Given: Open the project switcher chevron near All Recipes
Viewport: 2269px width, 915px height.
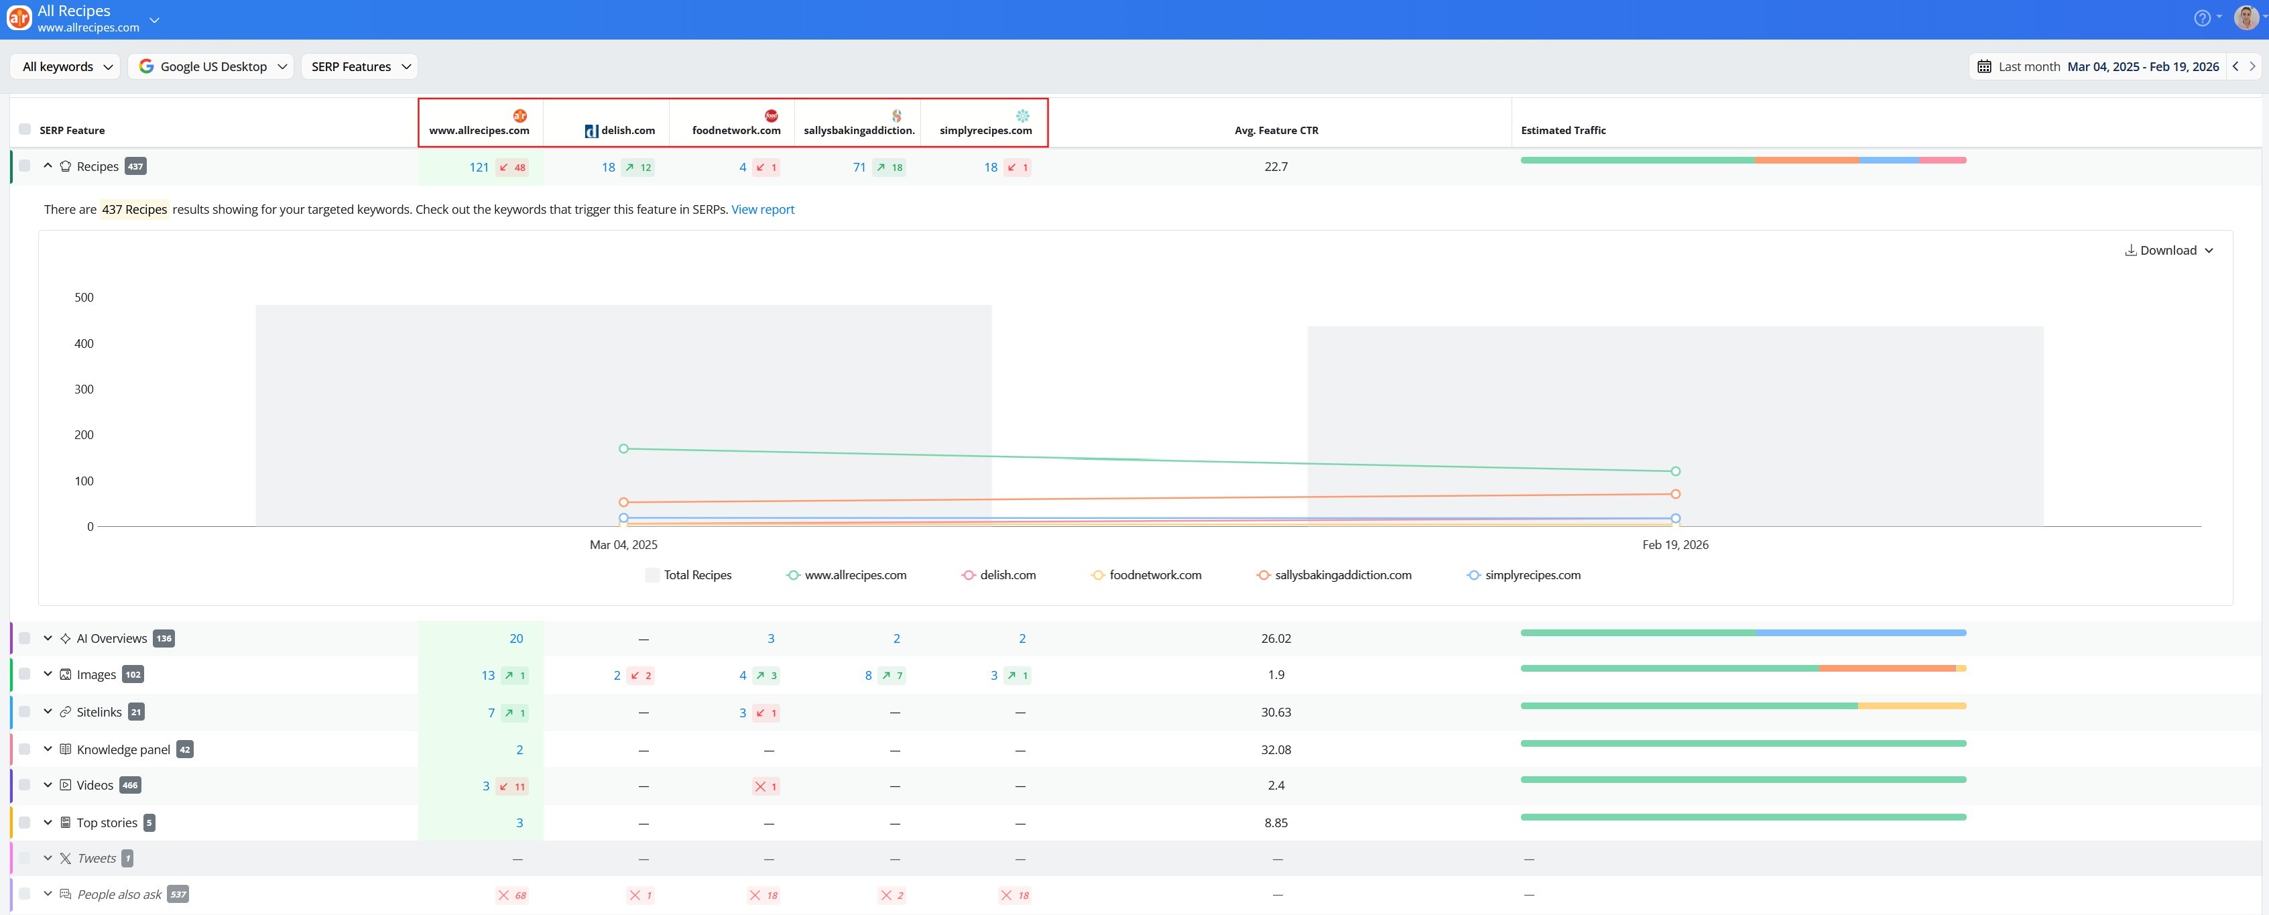Looking at the screenshot, I should coord(154,19).
